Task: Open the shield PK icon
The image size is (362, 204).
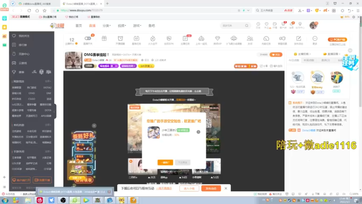Action: click(x=169, y=39)
